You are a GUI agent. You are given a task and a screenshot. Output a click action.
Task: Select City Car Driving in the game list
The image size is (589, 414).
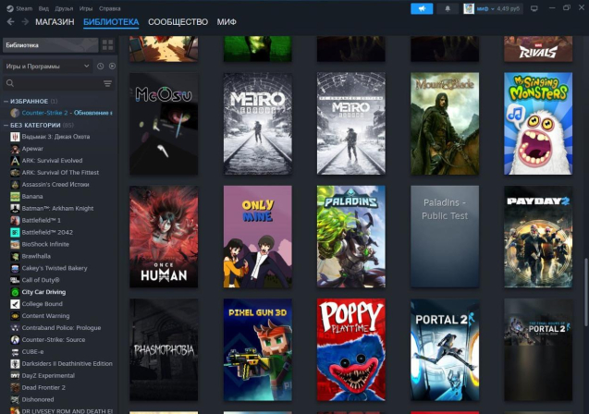point(46,292)
